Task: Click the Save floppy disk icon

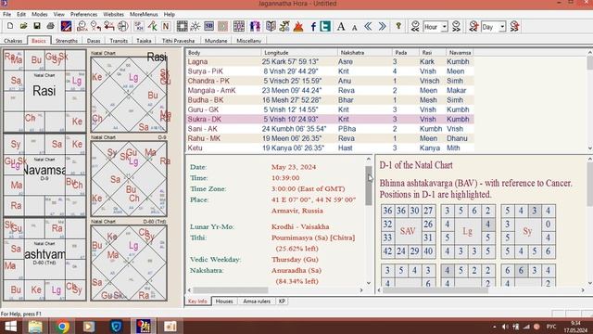Action: coord(37,26)
